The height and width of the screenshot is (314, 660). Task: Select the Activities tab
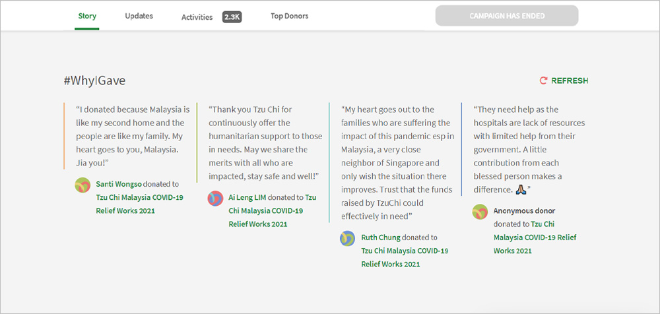197,17
